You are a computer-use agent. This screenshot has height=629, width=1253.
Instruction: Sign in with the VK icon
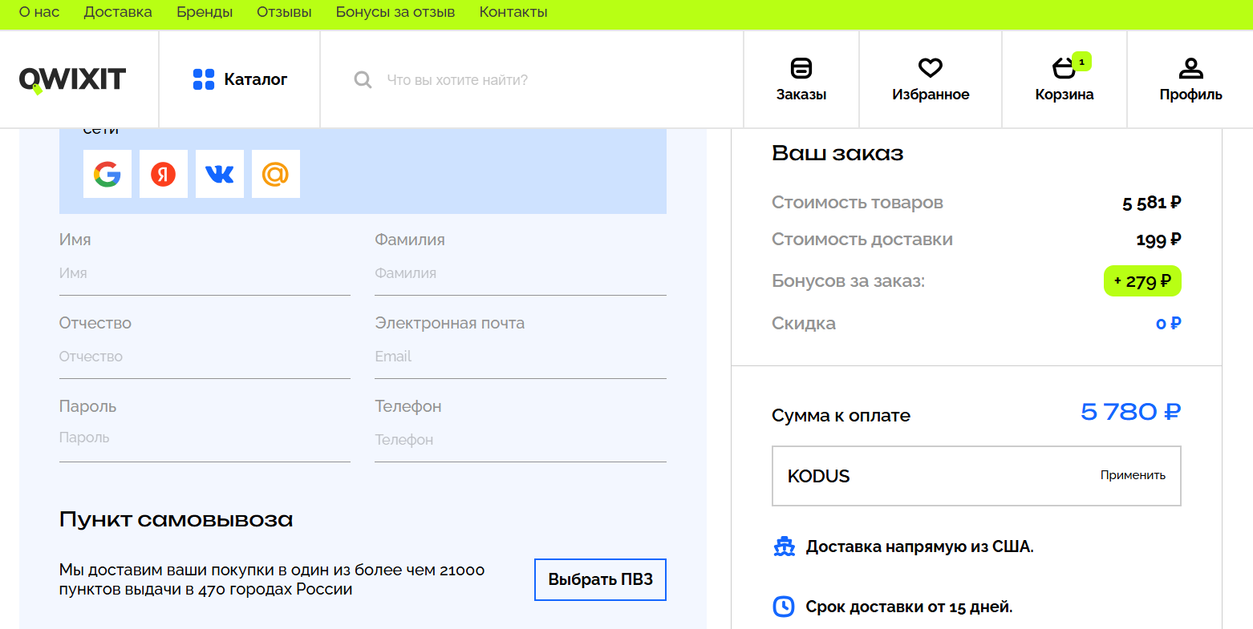(220, 174)
